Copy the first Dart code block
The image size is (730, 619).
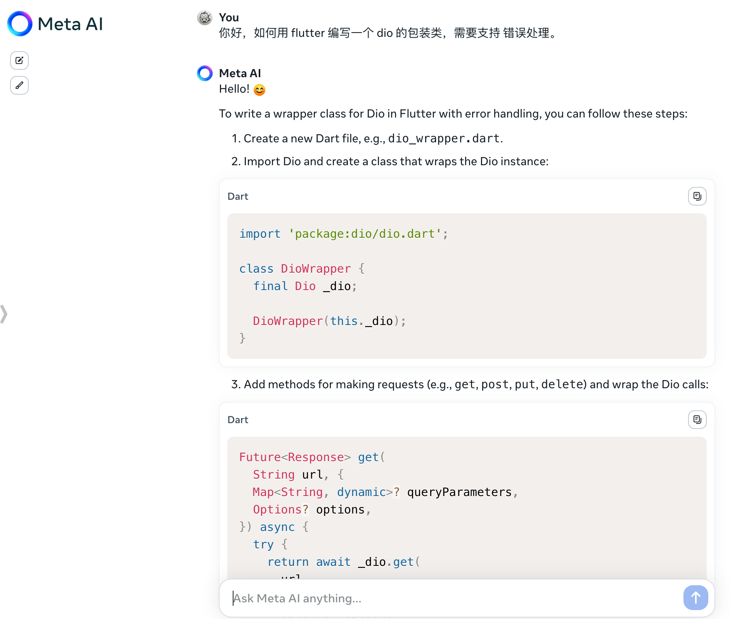pos(697,196)
